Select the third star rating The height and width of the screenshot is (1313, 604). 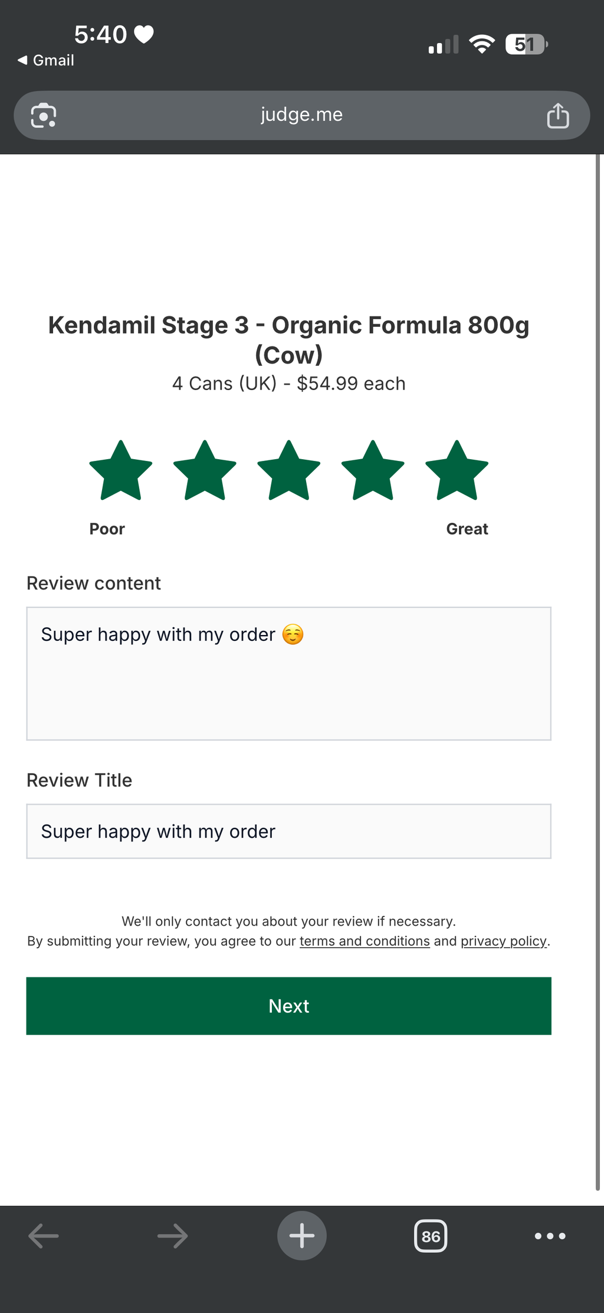[289, 471]
